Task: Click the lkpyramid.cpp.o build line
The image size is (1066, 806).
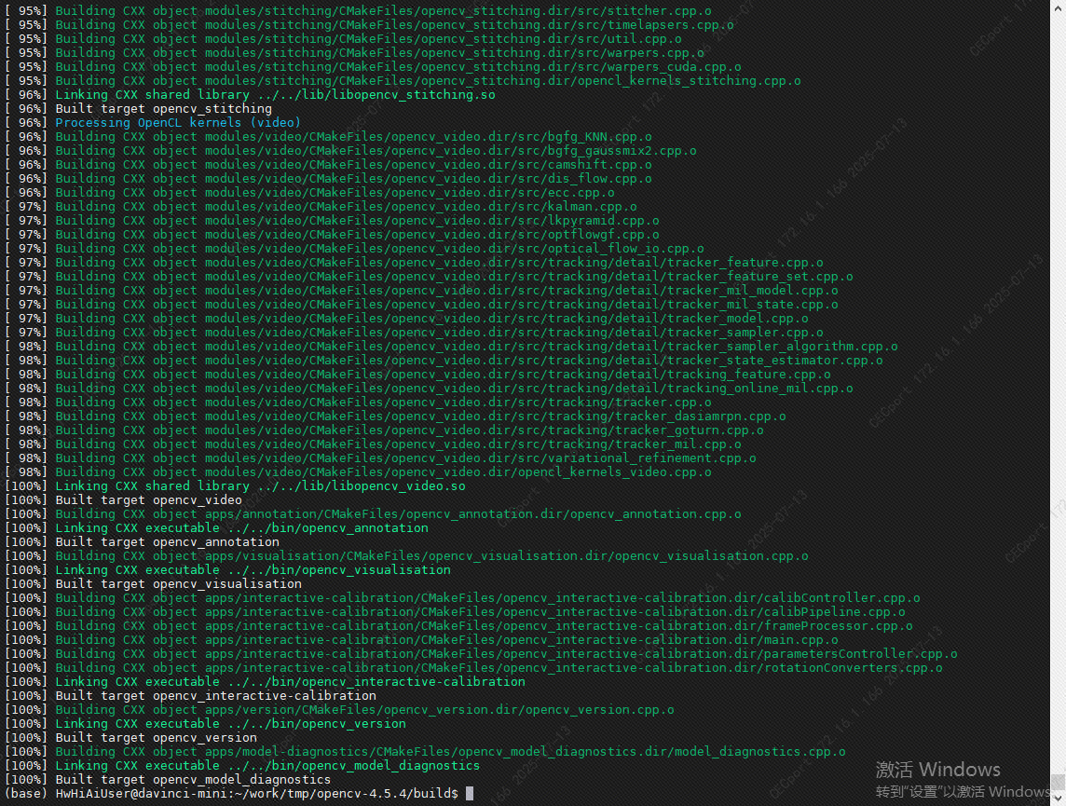Action: point(332,220)
